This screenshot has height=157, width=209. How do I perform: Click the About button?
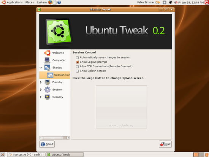[x=47, y=144]
